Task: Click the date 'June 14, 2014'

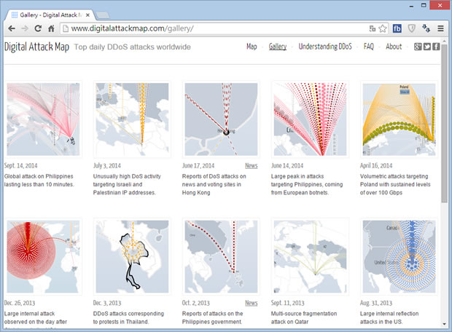Action: click(x=287, y=165)
